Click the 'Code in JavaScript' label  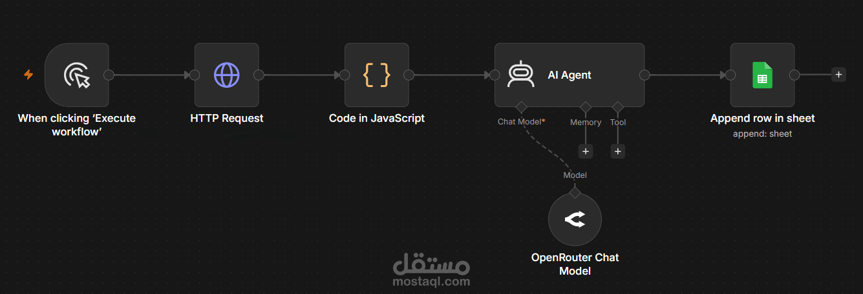click(x=377, y=119)
